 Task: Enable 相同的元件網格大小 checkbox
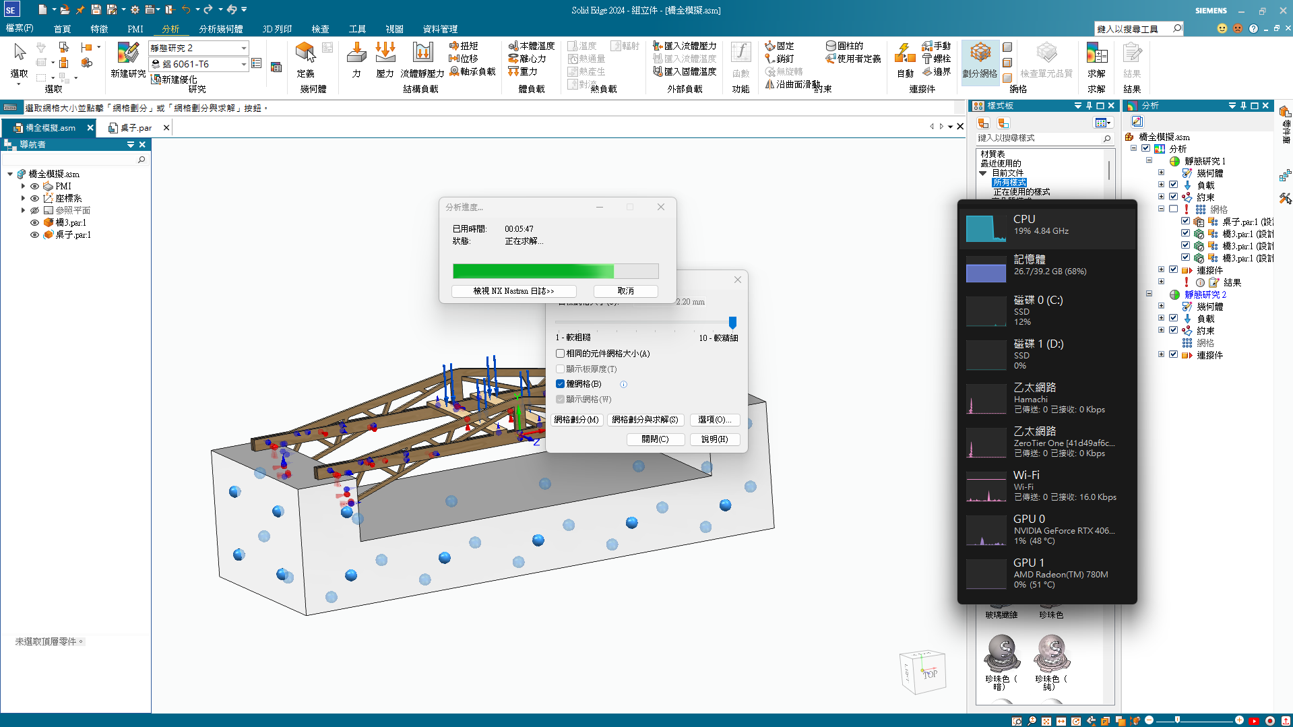click(x=560, y=354)
